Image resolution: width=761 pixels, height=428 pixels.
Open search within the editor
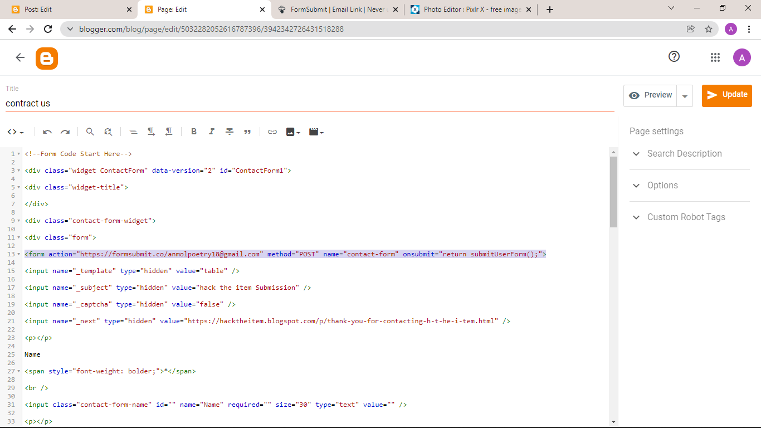pos(90,132)
